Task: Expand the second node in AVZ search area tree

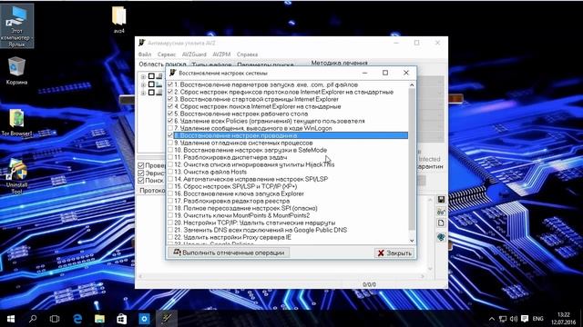Action: [x=143, y=84]
